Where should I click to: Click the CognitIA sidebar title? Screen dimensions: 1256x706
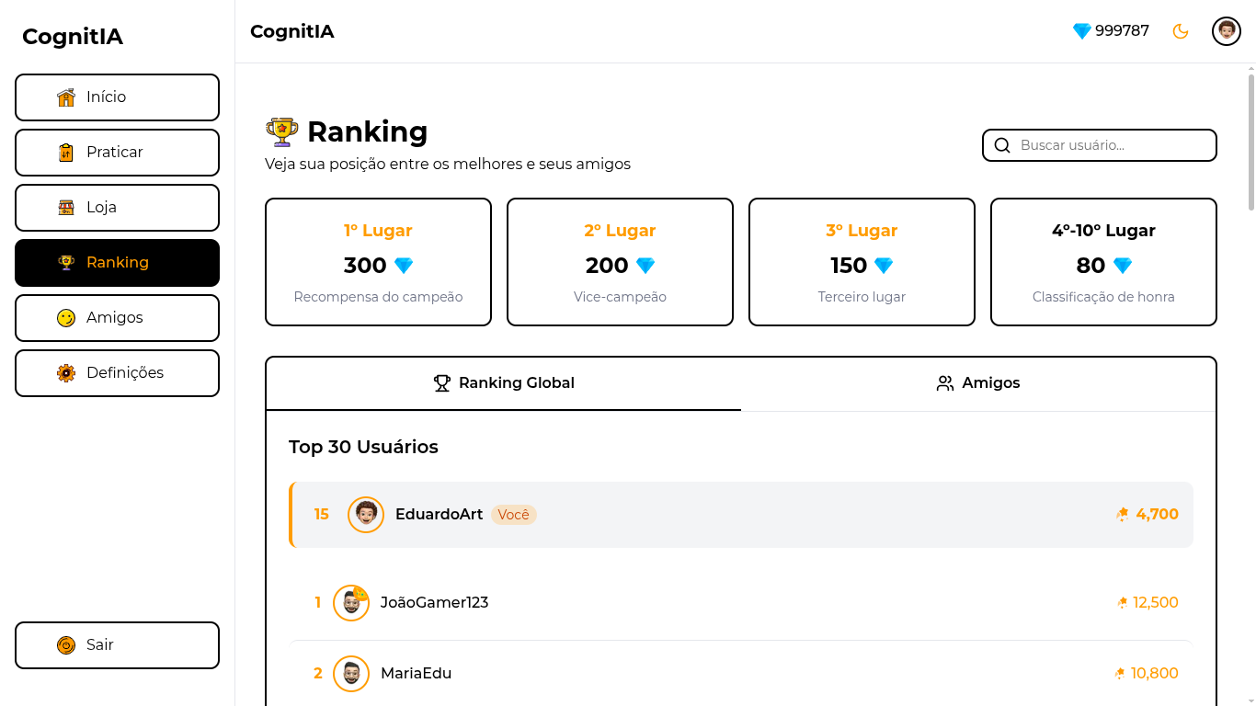coord(73,37)
